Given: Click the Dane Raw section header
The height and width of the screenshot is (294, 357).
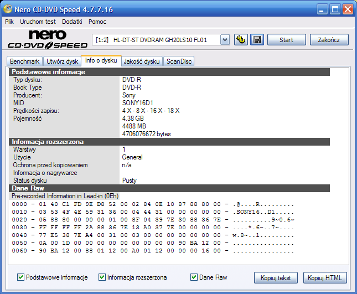Looking at the screenshot, I should 169,188.
